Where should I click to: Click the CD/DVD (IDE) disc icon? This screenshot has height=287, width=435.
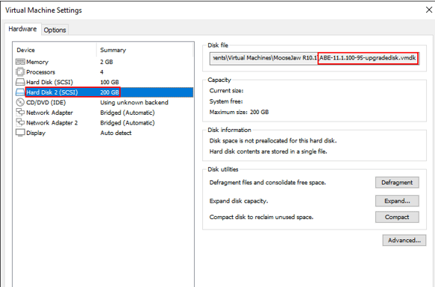tap(20, 102)
